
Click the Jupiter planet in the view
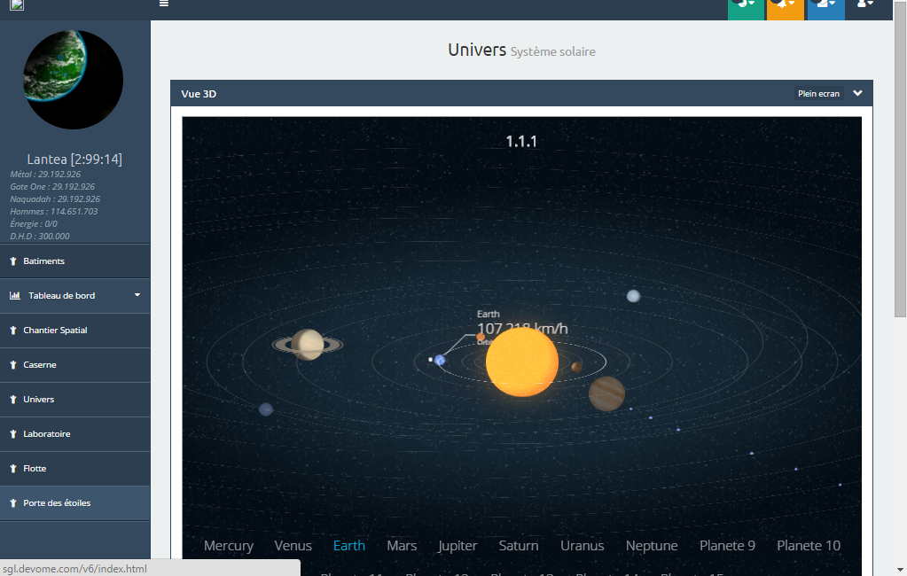click(x=606, y=393)
